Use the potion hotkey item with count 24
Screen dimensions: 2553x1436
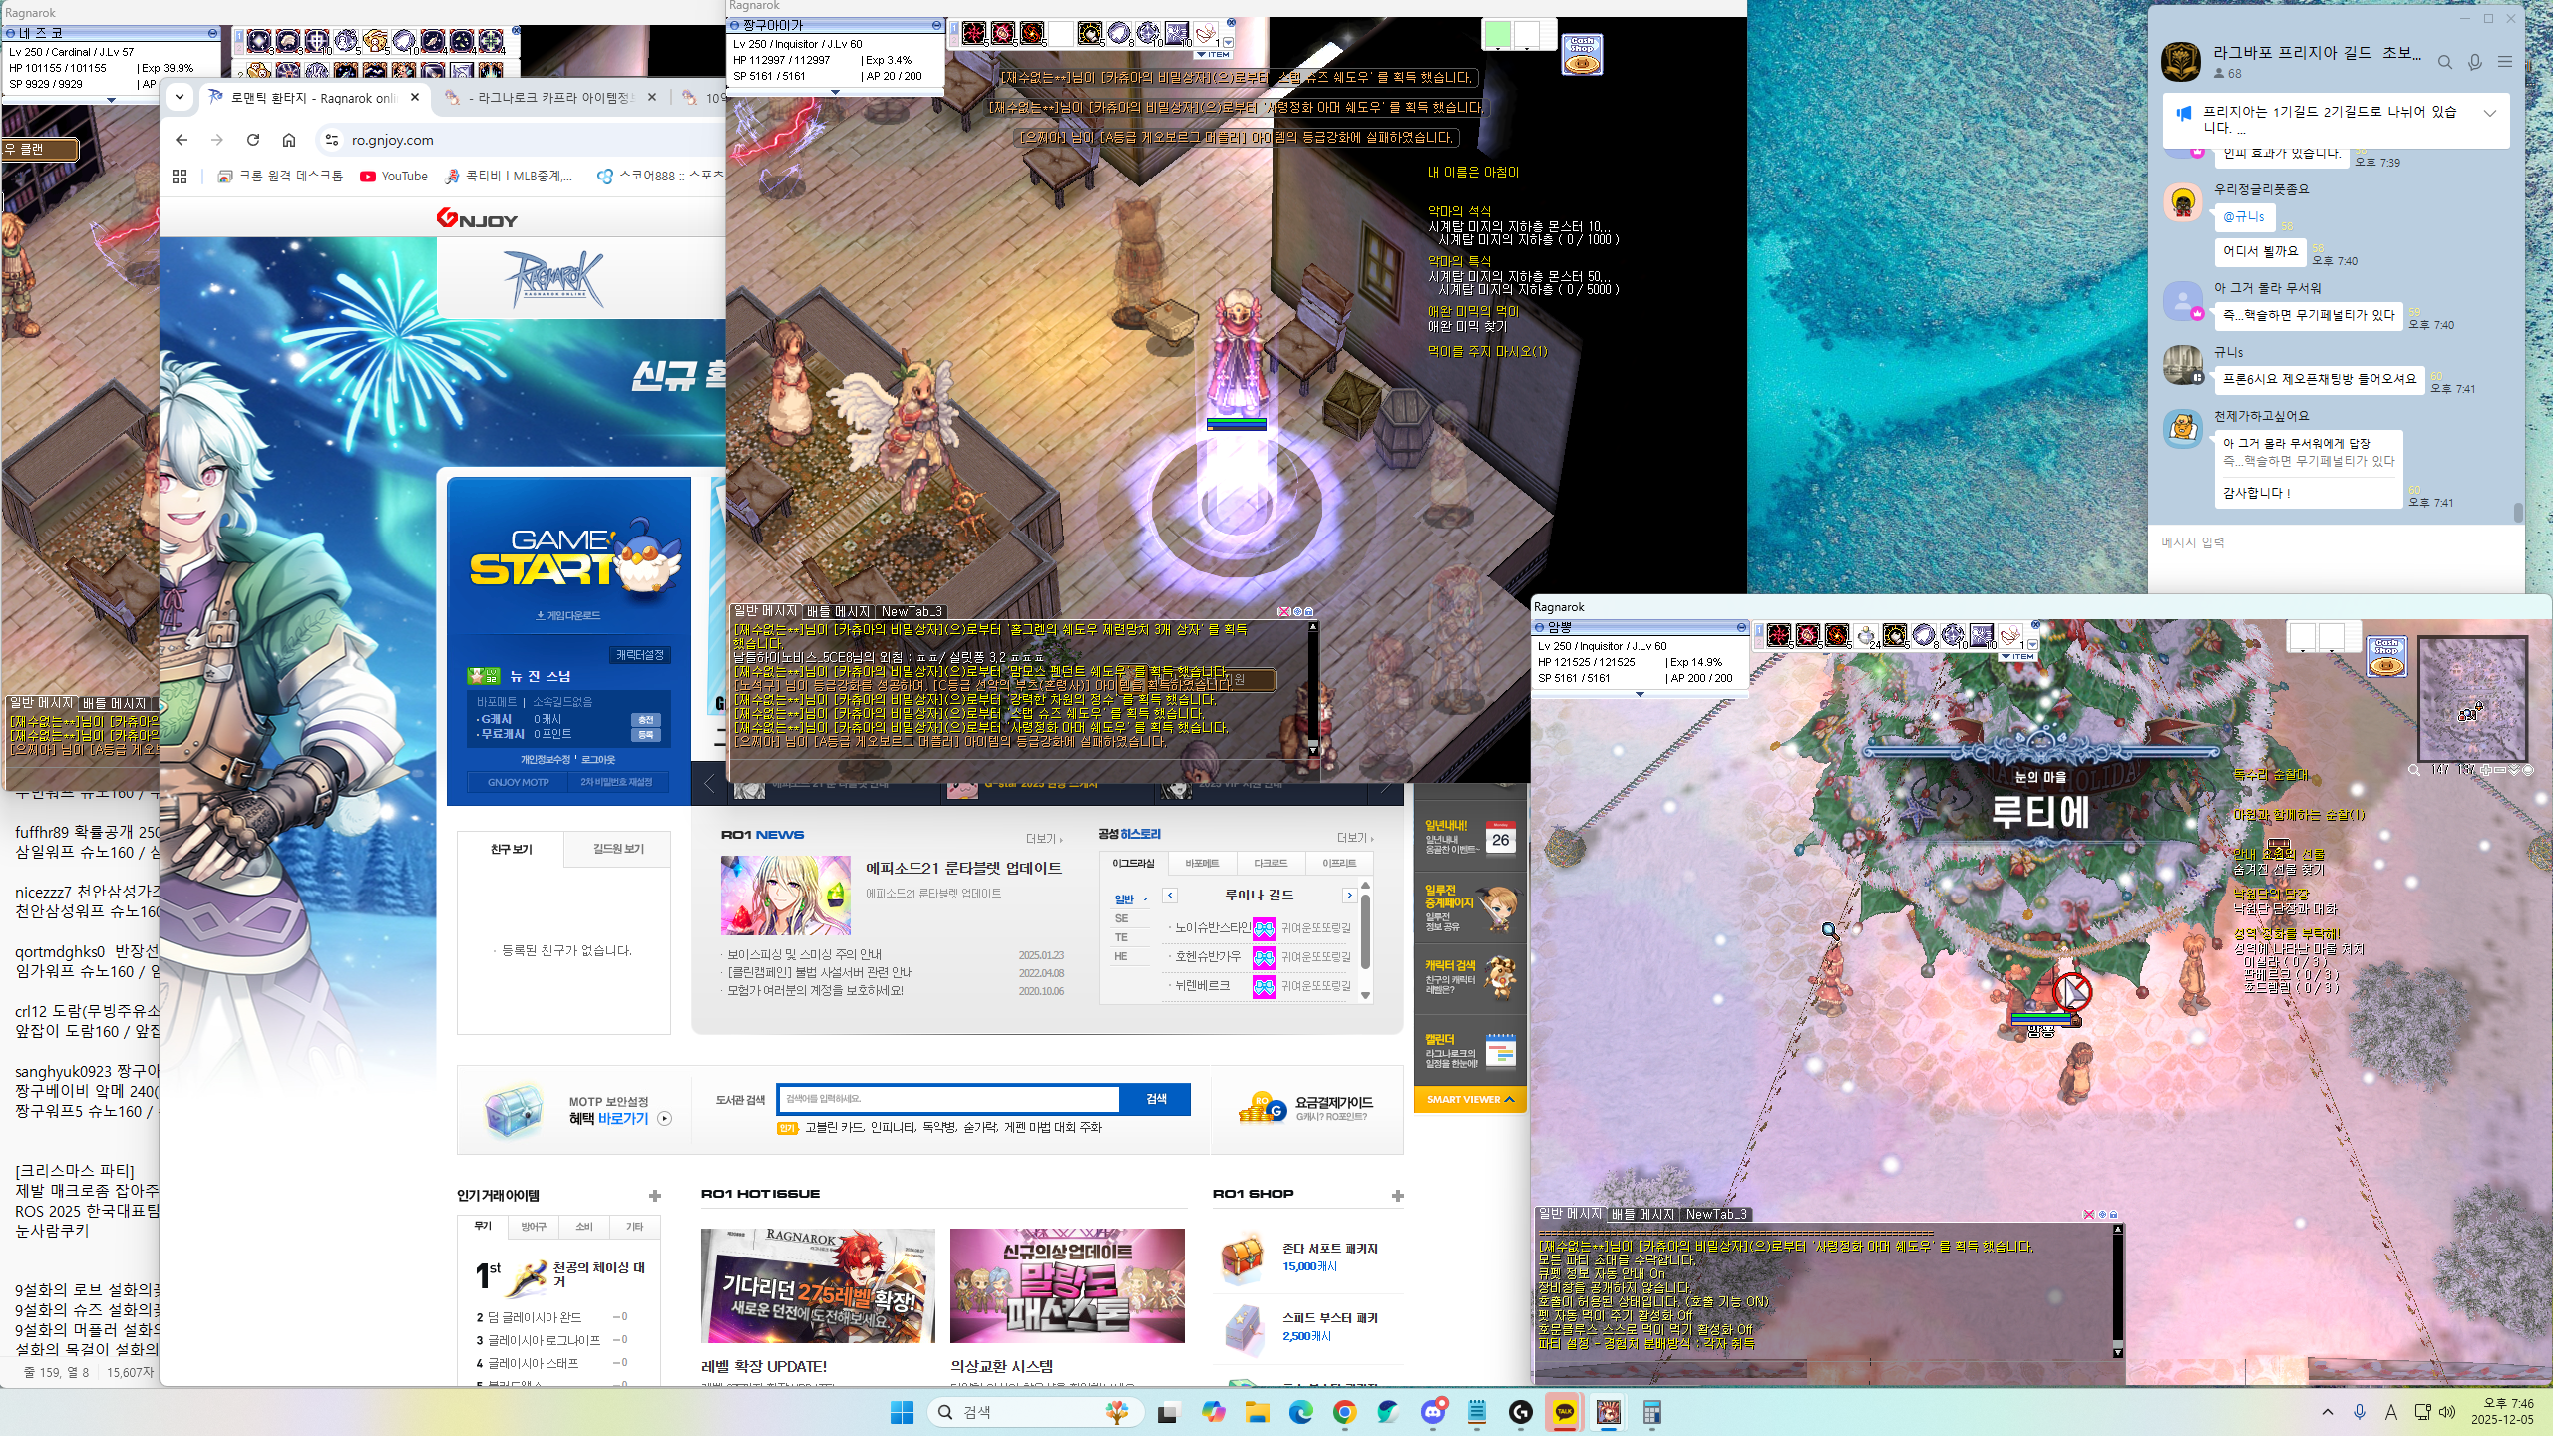[x=1866, y=636]
